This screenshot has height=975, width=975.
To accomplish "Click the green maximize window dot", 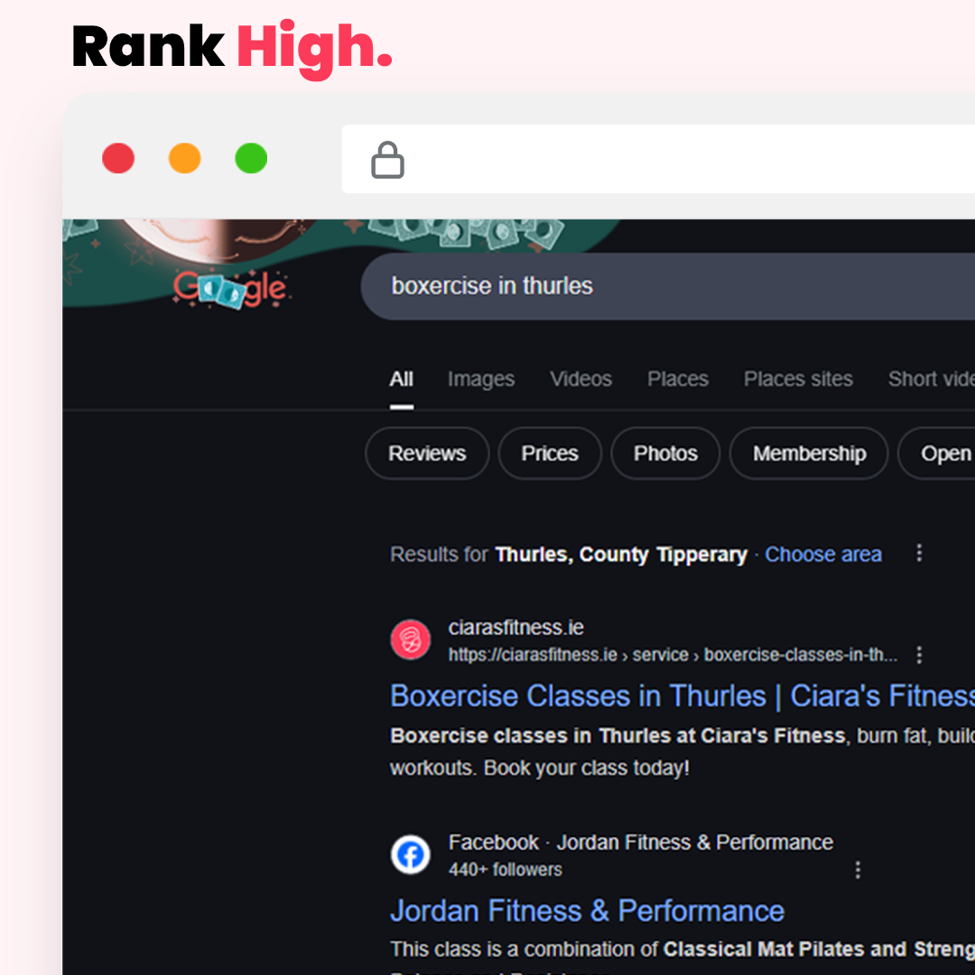I will tap(251, 158).
